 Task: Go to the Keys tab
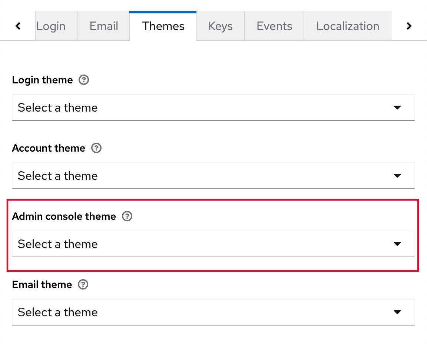pyautogui.click(x=220, y=26)
